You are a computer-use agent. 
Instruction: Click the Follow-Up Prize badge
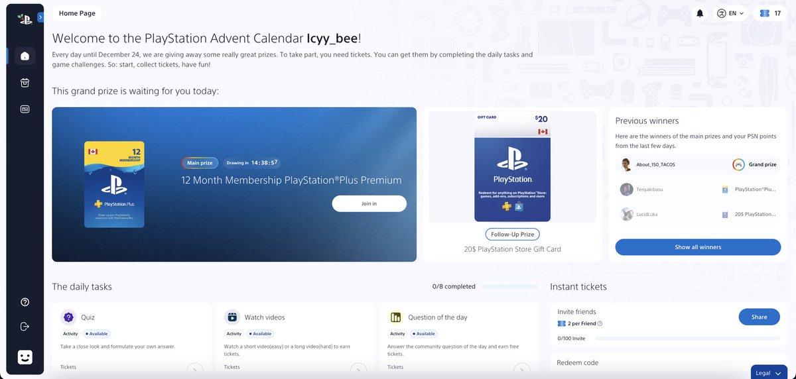tap(512, 235)
